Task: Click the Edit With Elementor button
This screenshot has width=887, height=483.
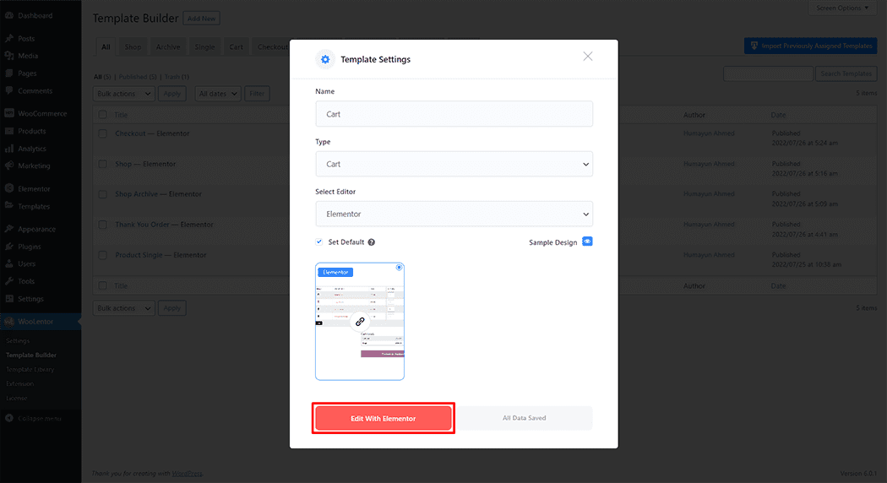Action: point(384,418)
